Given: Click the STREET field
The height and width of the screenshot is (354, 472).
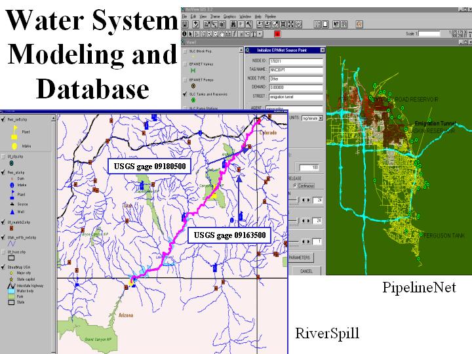Looking at the screenshot, I should click(296, 97).
